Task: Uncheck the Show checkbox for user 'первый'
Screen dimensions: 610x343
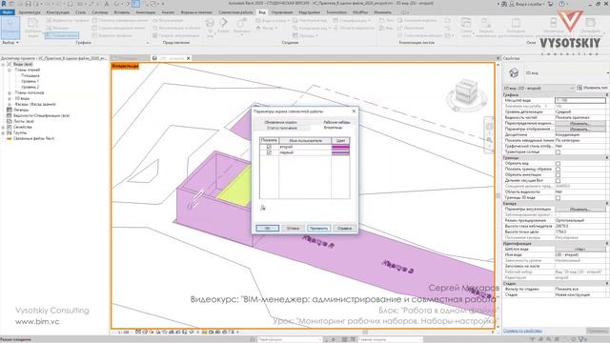Action: (269, 152)
